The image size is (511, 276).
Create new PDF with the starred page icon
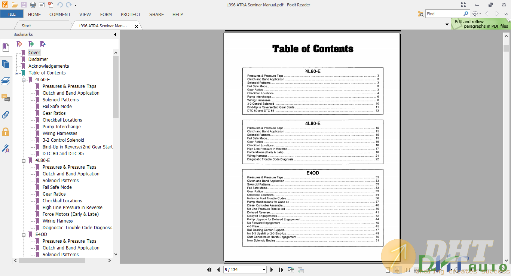click(51, 5)
